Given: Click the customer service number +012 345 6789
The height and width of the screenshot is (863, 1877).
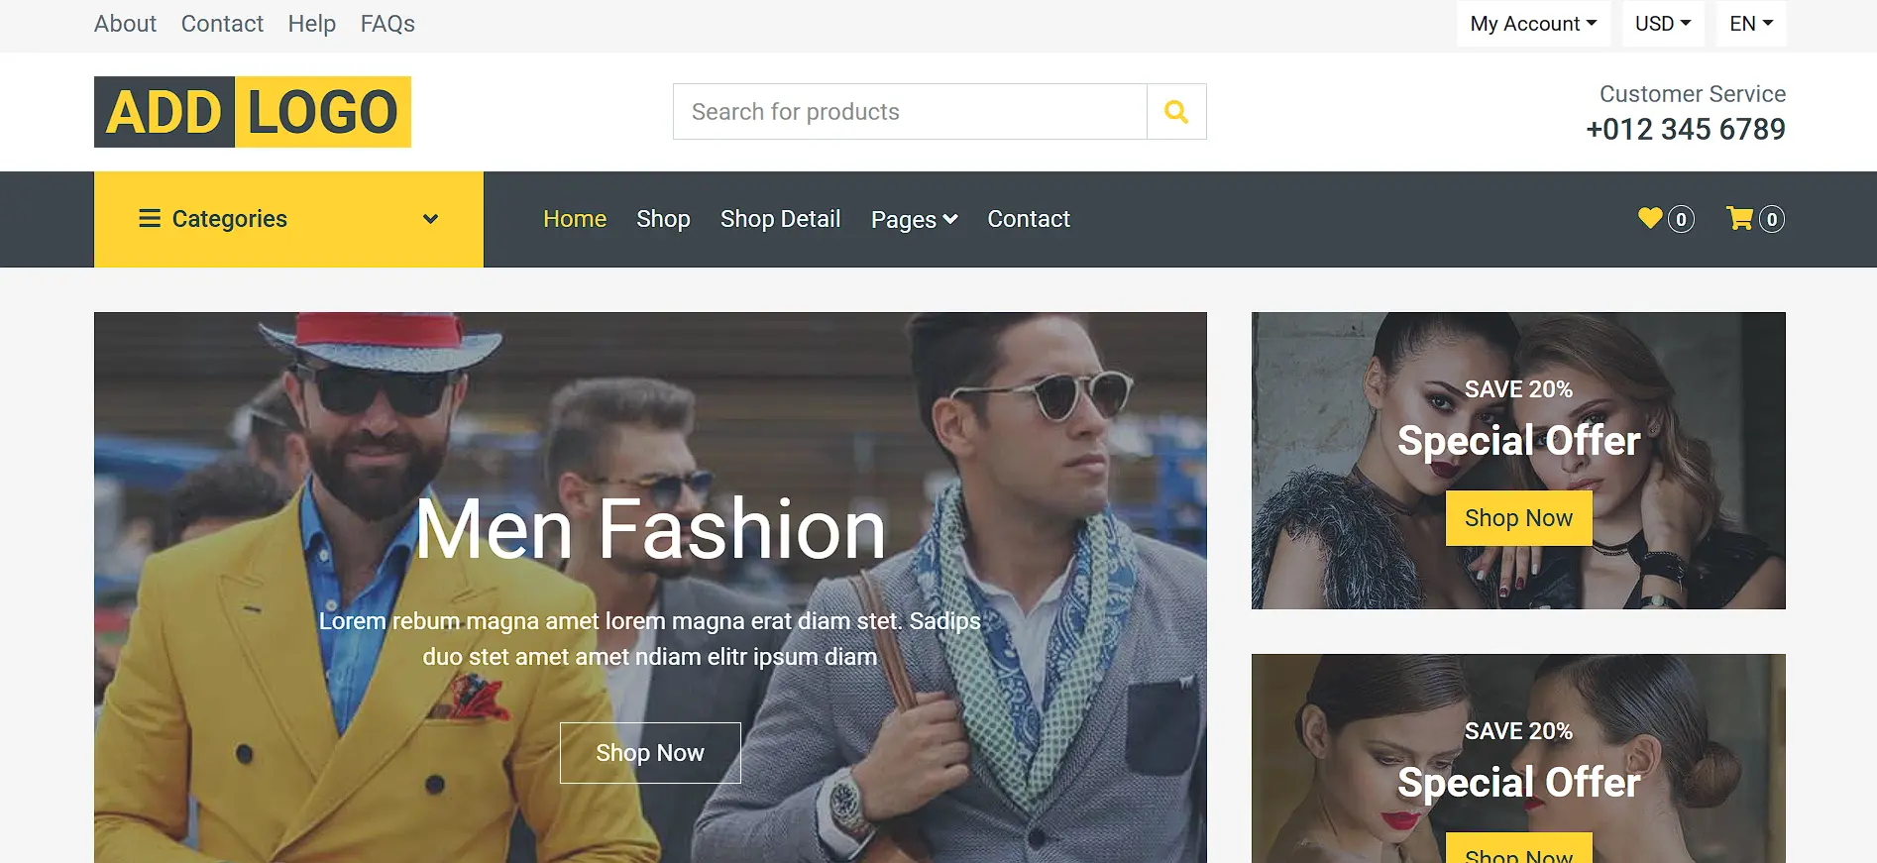Looking at the screenshot, I should tap(1686, 129).
